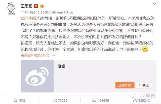Click the orange verified V badge
The width and height of the screenshot is (161, 104).
tap(36, 6)
